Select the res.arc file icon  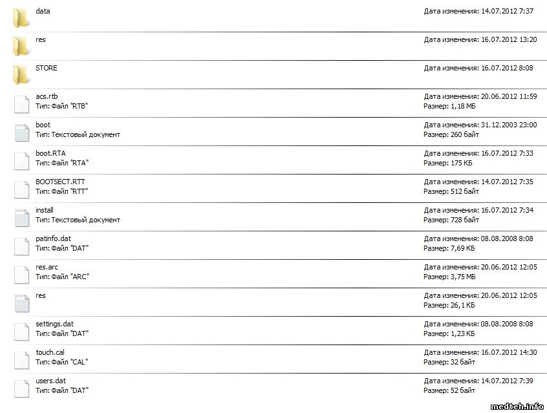coord(22,273)
